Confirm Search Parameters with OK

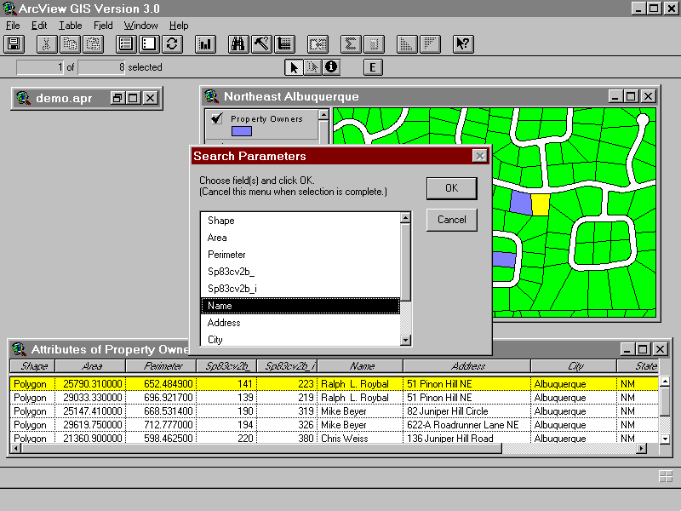tap(452, 188)
